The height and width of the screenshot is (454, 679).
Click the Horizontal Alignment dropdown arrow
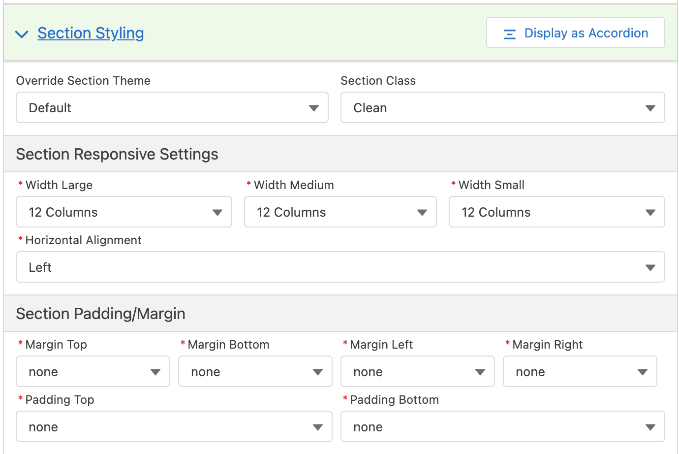(x=650, y=267)
